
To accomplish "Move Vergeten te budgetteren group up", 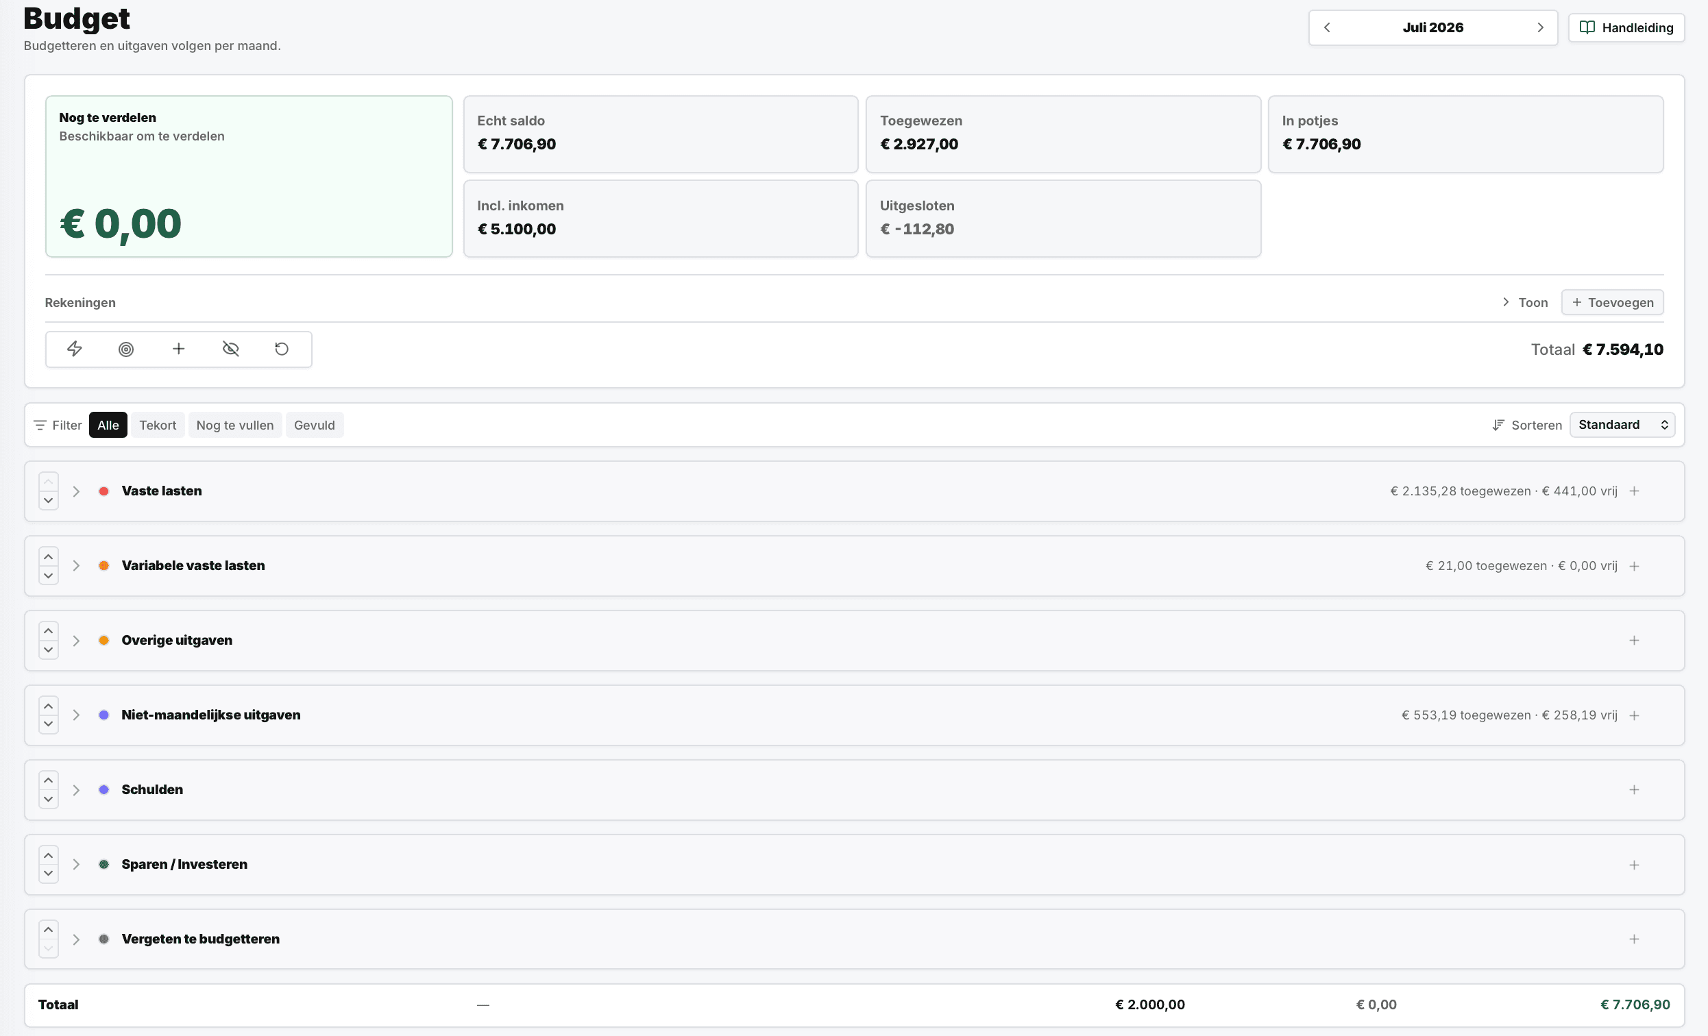I will (x=49, y=930).
